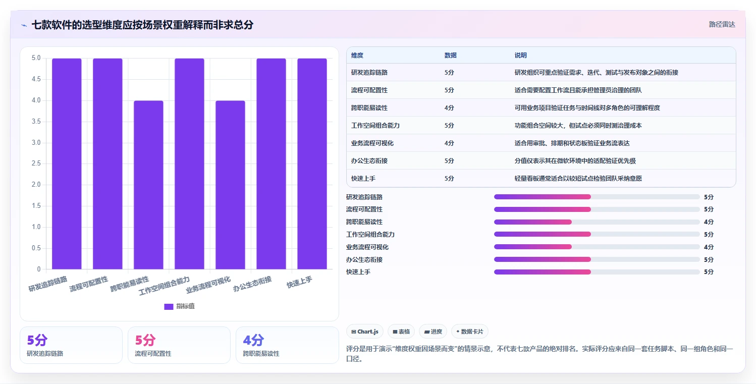Image resolution: width=756 pixels, height=384 pixels.
Task: Click the 流程可配置性 bar in the chart
Action: (107, 163)
